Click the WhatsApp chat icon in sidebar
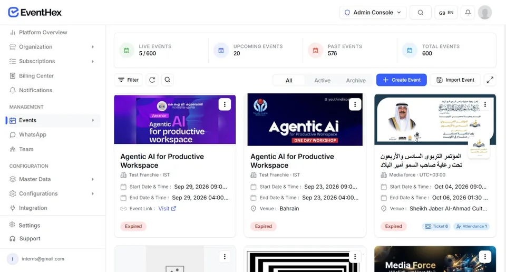 (x=13, y=134)
